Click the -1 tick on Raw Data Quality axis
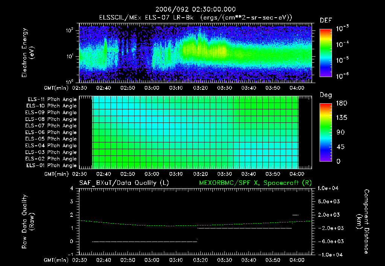Screen dimensions: 385x266 click(x=70, y=254)
